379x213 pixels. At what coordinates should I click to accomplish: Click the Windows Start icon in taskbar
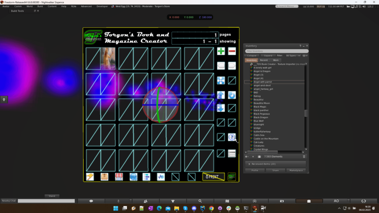click(x=116, y=208)
